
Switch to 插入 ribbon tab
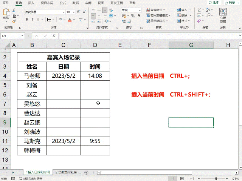tap(31, 3)
